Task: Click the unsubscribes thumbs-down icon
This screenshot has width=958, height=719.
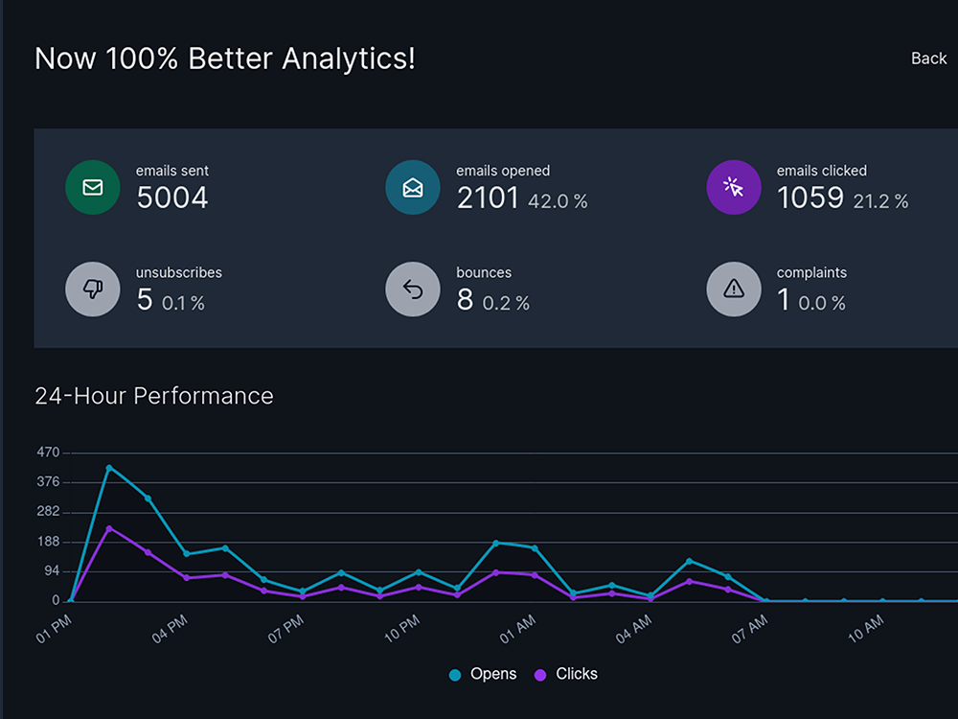Action: tap(93, 289)
